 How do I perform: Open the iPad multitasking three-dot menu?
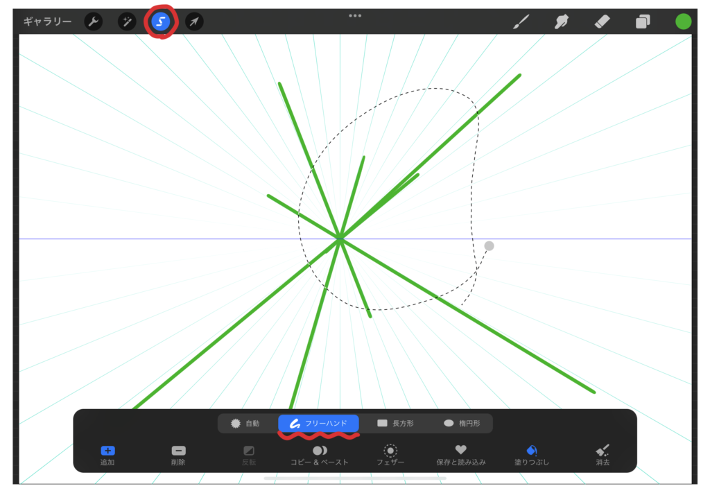click(x=355, y=15)
